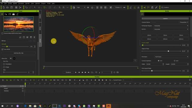Open the Fit FOV dropdown
Viewport: 192px width, 108px height.
171,29
